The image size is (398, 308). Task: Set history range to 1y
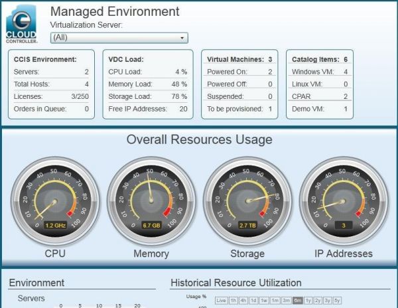pos(308,300)
